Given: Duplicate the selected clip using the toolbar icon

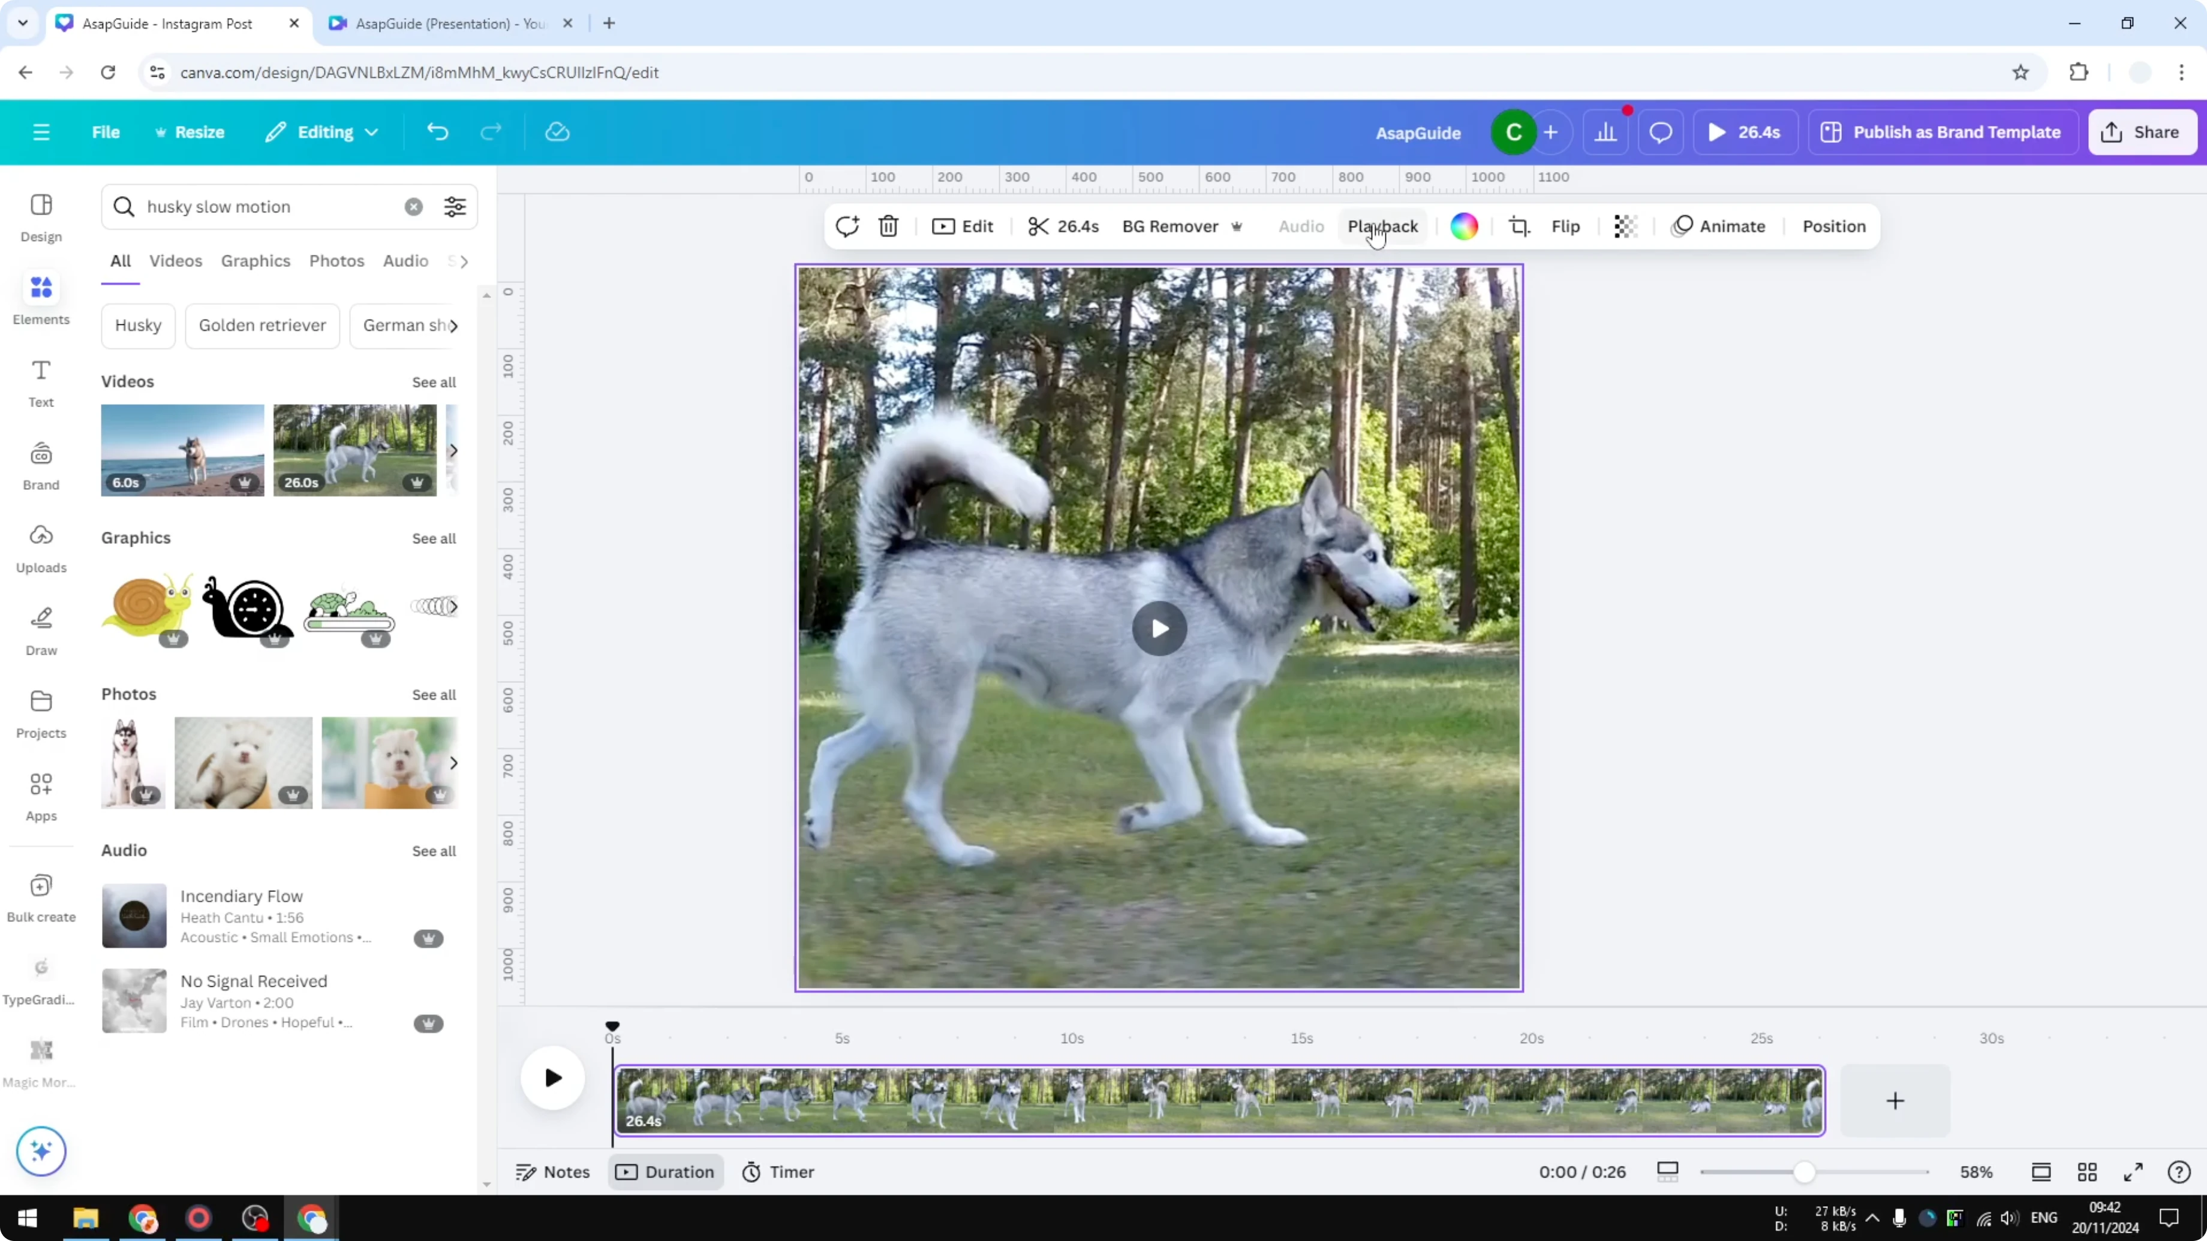Looking at the screenshot, I should (x=847, y=226).
